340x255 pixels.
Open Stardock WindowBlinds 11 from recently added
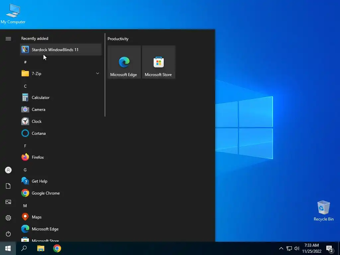61,50
